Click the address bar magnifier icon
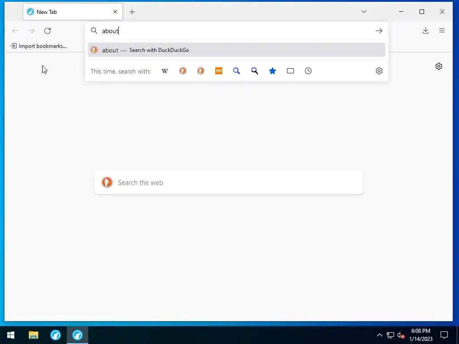Image resolution: width=459 pixels, height=344 pixels. (94, 31)
